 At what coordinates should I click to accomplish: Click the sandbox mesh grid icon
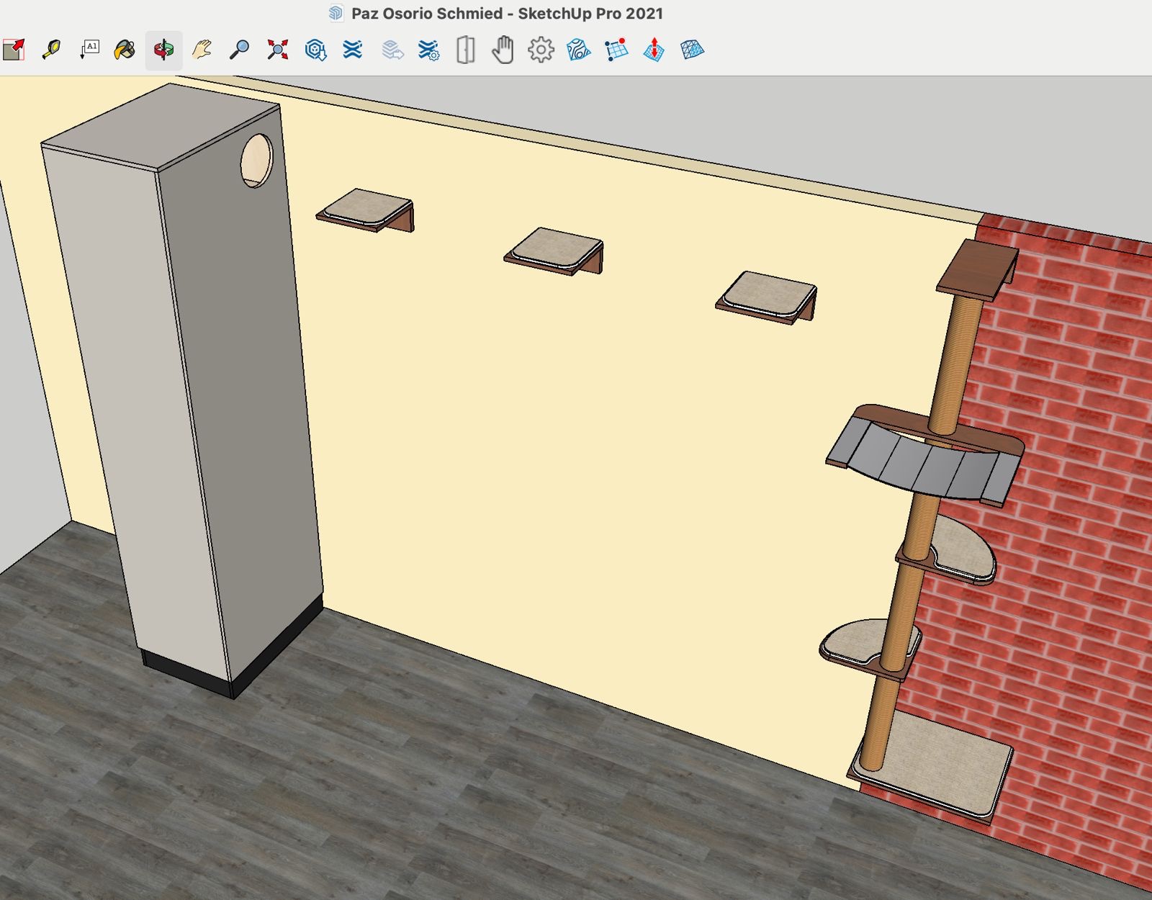tap(692, 50)
